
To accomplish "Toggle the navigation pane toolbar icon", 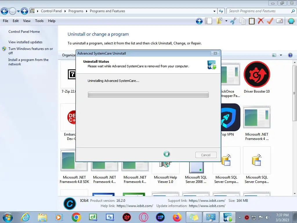I will [x=209, y=21].
